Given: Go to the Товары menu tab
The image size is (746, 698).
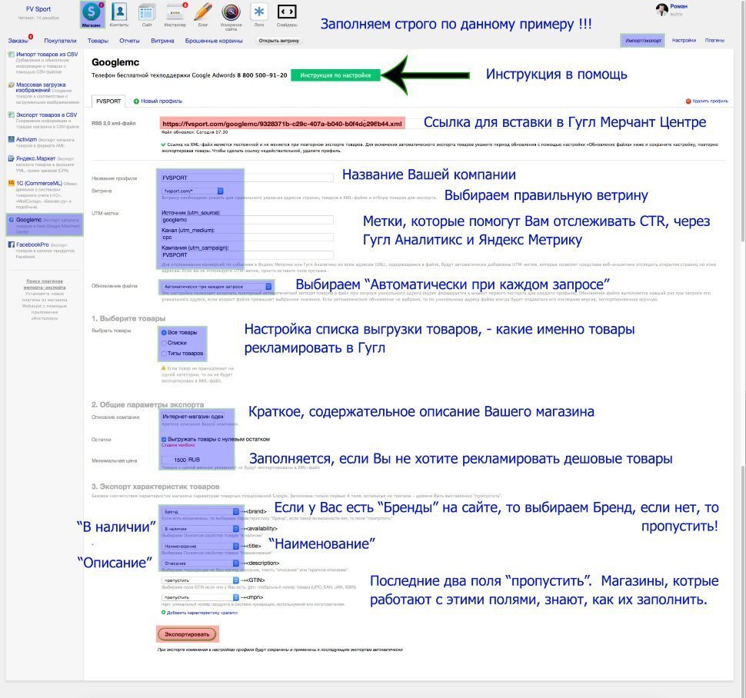Looking at the screenshot, I should coord(98,40).
